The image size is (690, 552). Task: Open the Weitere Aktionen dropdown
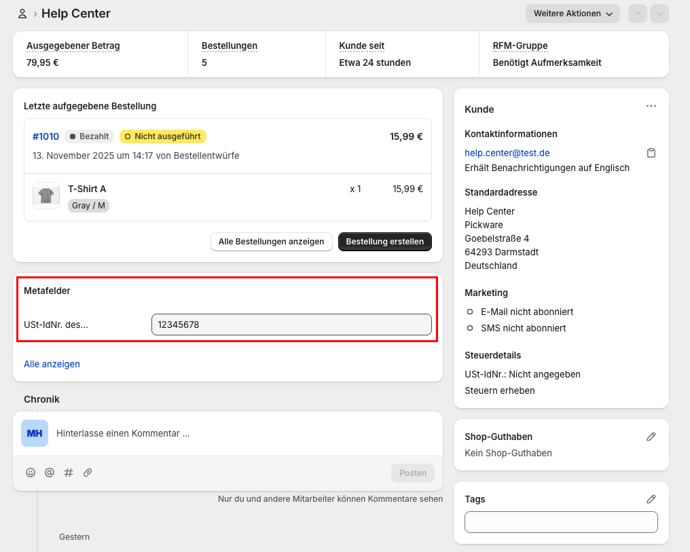pos(572,14)
